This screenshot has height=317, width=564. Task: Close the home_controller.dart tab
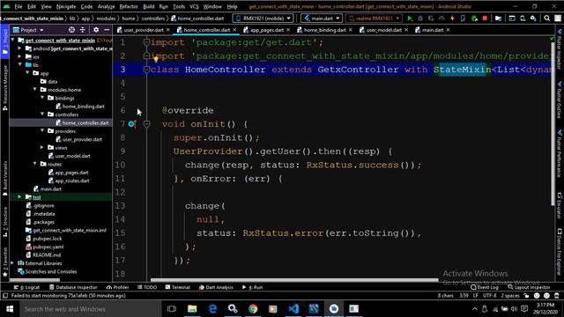click(x=234, y=30)
